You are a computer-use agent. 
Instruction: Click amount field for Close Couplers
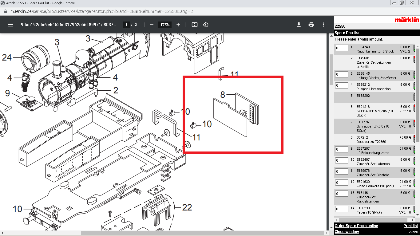(x=342, y=183)
